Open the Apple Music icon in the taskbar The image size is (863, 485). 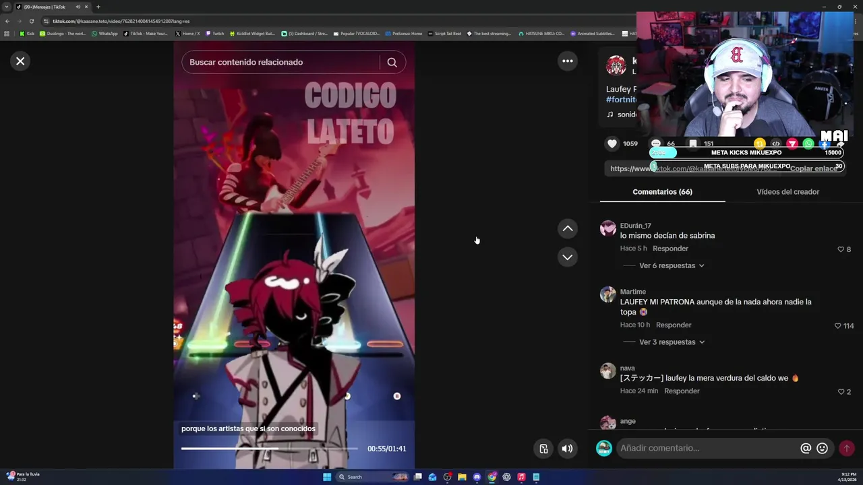coord(521,477)
